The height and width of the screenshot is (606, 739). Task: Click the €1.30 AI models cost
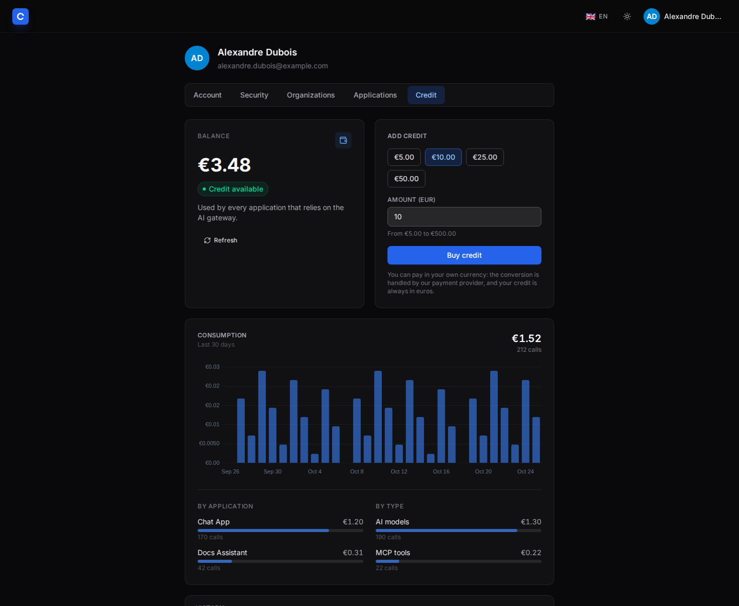click(531, 522)
